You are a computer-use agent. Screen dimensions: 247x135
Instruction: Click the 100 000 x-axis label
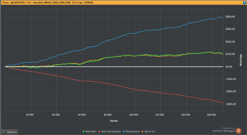coord(134,115)
